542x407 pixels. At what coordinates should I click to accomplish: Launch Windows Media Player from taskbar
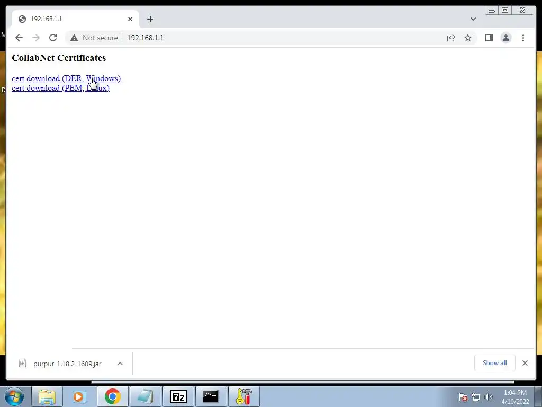[x=79, y=396]
